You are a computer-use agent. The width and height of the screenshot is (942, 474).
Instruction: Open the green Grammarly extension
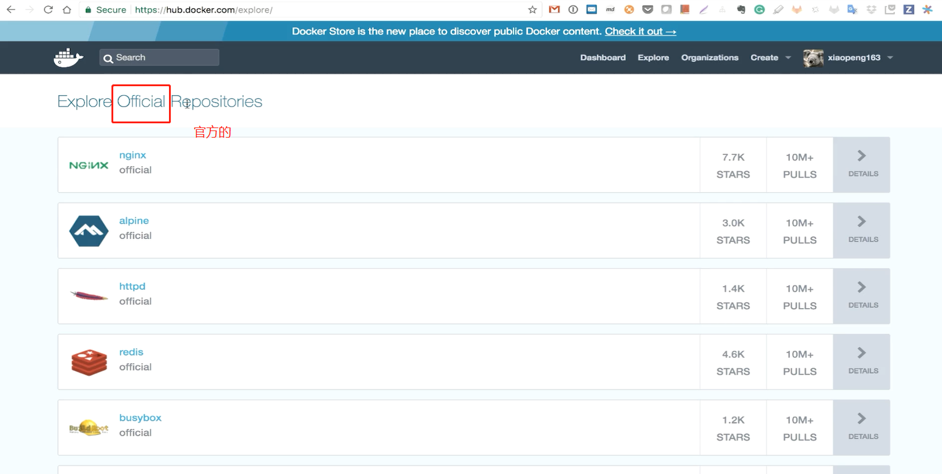(759, 10)
